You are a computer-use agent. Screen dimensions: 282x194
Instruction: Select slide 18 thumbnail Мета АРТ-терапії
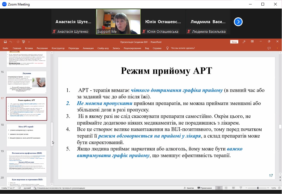[26, 135]
